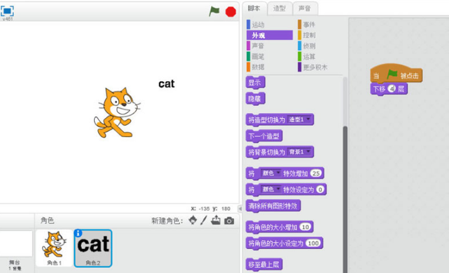Image resolution: width=449 pixels, height=273 pixels.
Task: Select the 角色1 cat sprite thumbnail
Action: click(x=54, y=248)
